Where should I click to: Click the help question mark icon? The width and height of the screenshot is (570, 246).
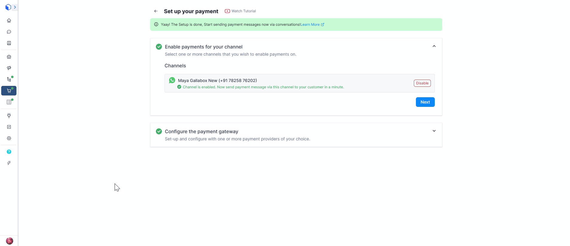click(9, 152)
